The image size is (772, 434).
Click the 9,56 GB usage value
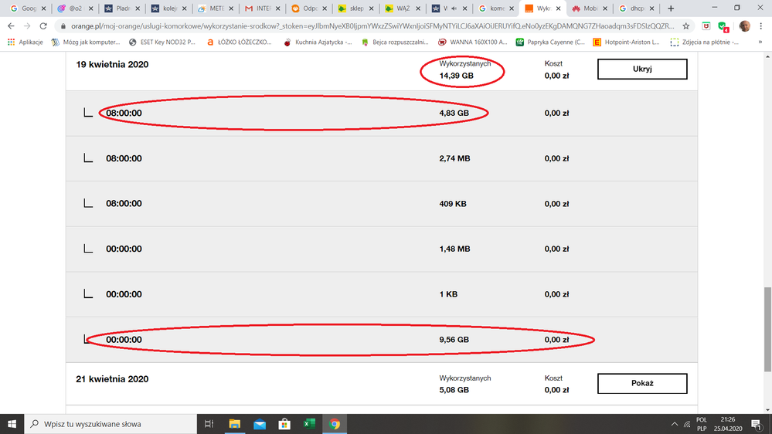coord(454,340)
